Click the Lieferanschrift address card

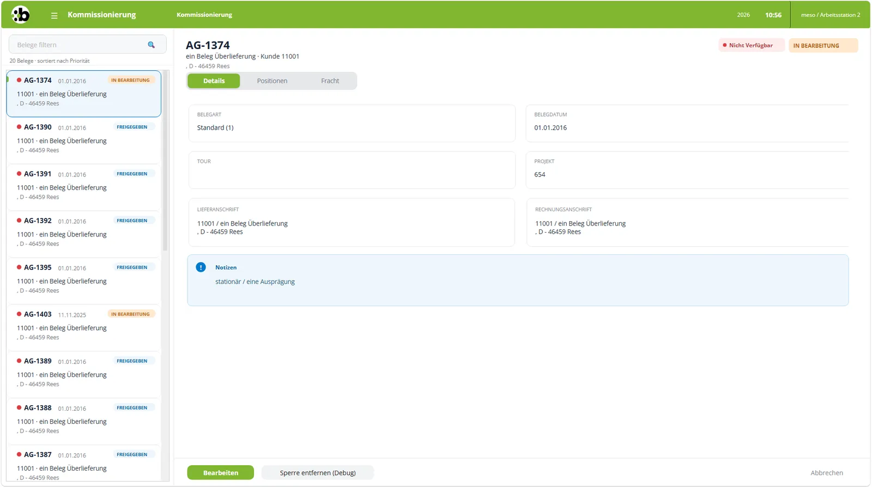pos(352,222)
